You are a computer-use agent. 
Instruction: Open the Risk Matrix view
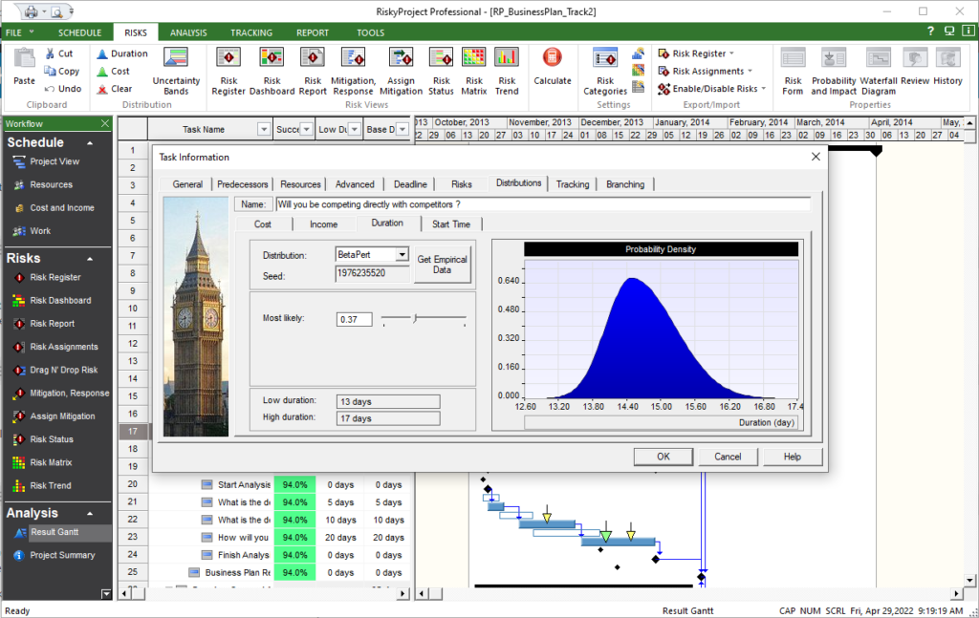click(x=474, y=67)
